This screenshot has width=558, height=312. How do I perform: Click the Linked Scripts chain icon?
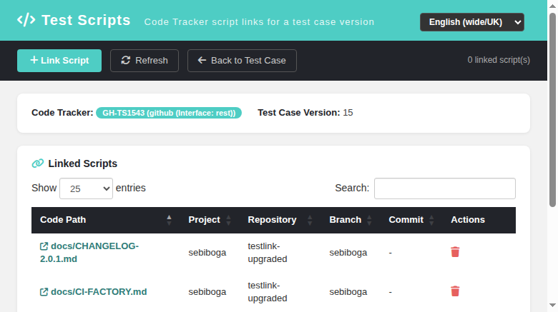(x=38, y=163)
